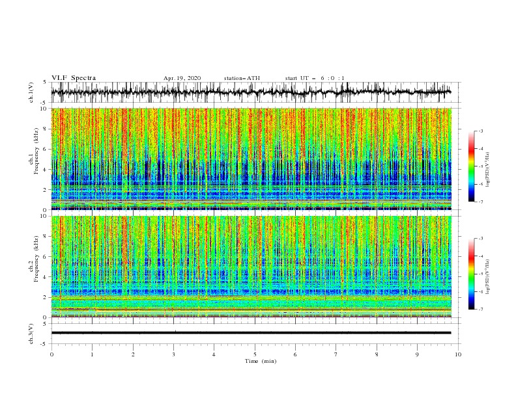
Task: Select the "ch.1(V)" axis label
Action: (x=31, y=92)
